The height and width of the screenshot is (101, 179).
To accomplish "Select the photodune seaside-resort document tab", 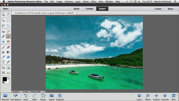I will pyautogui.click(x=45, y=13).
